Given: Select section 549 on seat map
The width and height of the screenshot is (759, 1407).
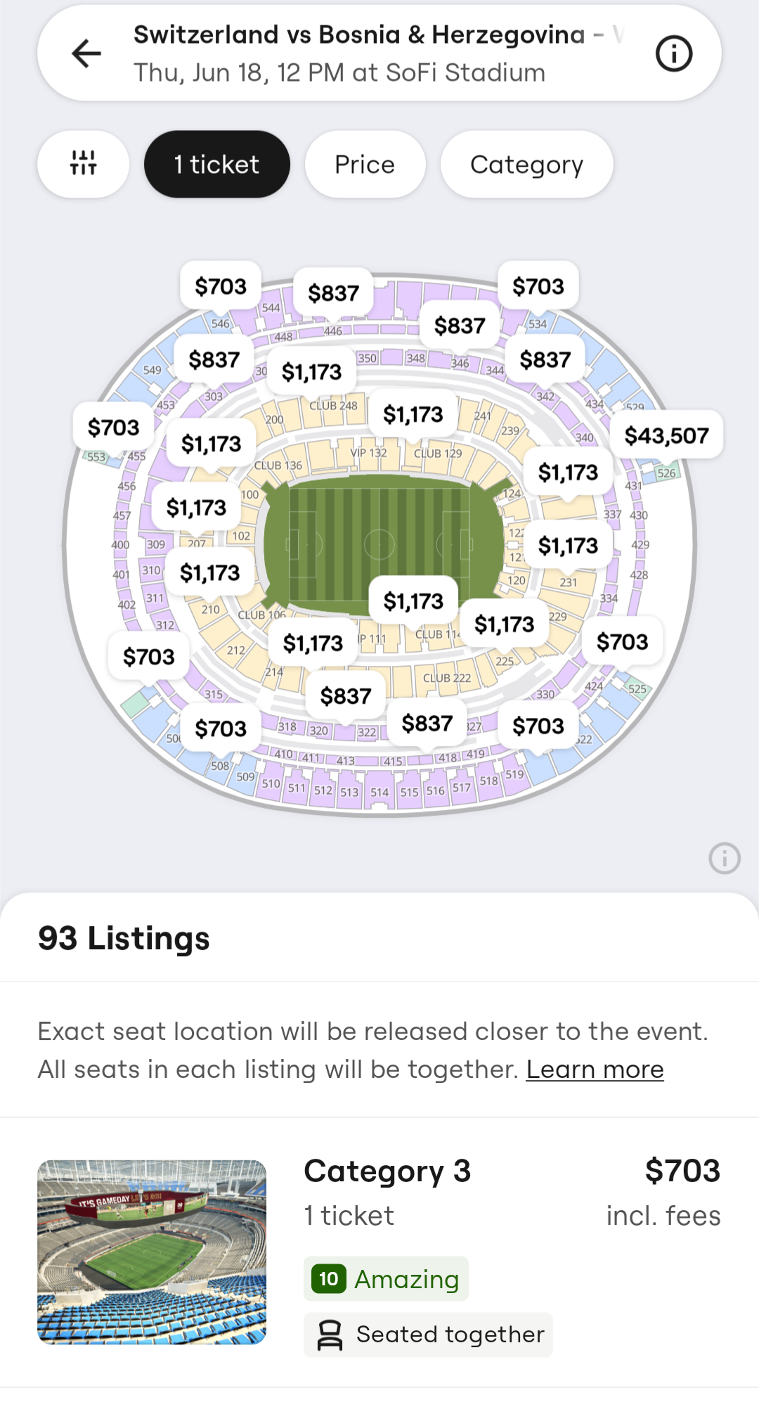Looking at the screenshot, I should (152, 370).
